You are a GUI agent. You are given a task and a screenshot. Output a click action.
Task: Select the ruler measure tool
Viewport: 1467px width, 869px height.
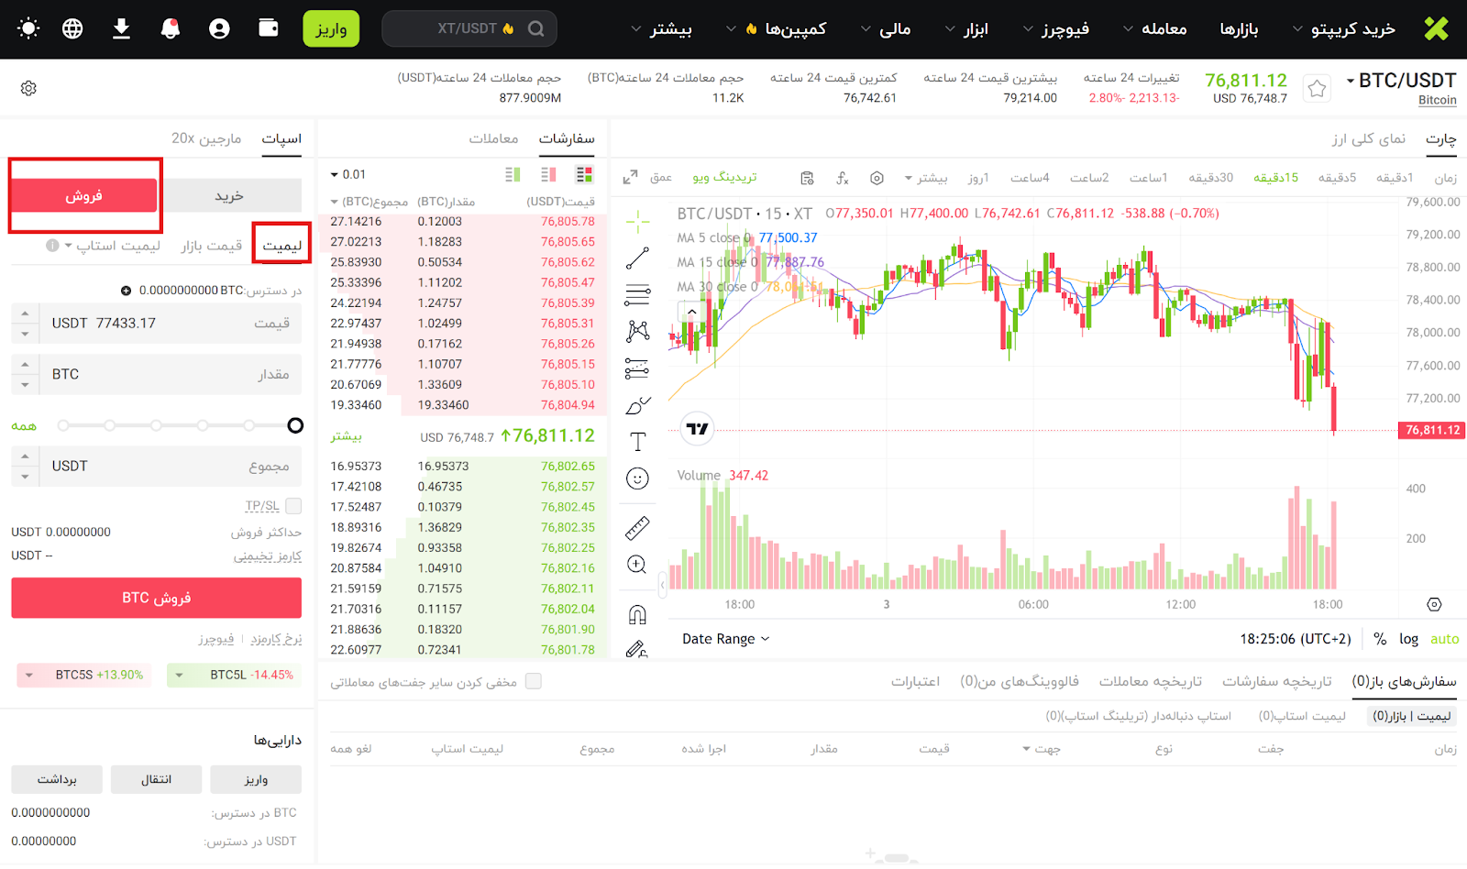click(637, 528)
